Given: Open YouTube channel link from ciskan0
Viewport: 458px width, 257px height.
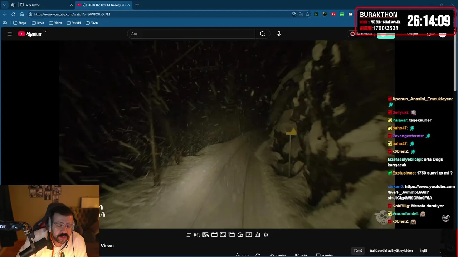Looking at the screenshot, I should tap(421, 192).
